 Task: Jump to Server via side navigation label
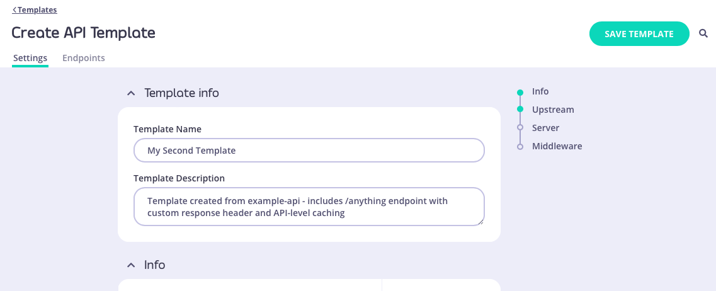(545, 128)
